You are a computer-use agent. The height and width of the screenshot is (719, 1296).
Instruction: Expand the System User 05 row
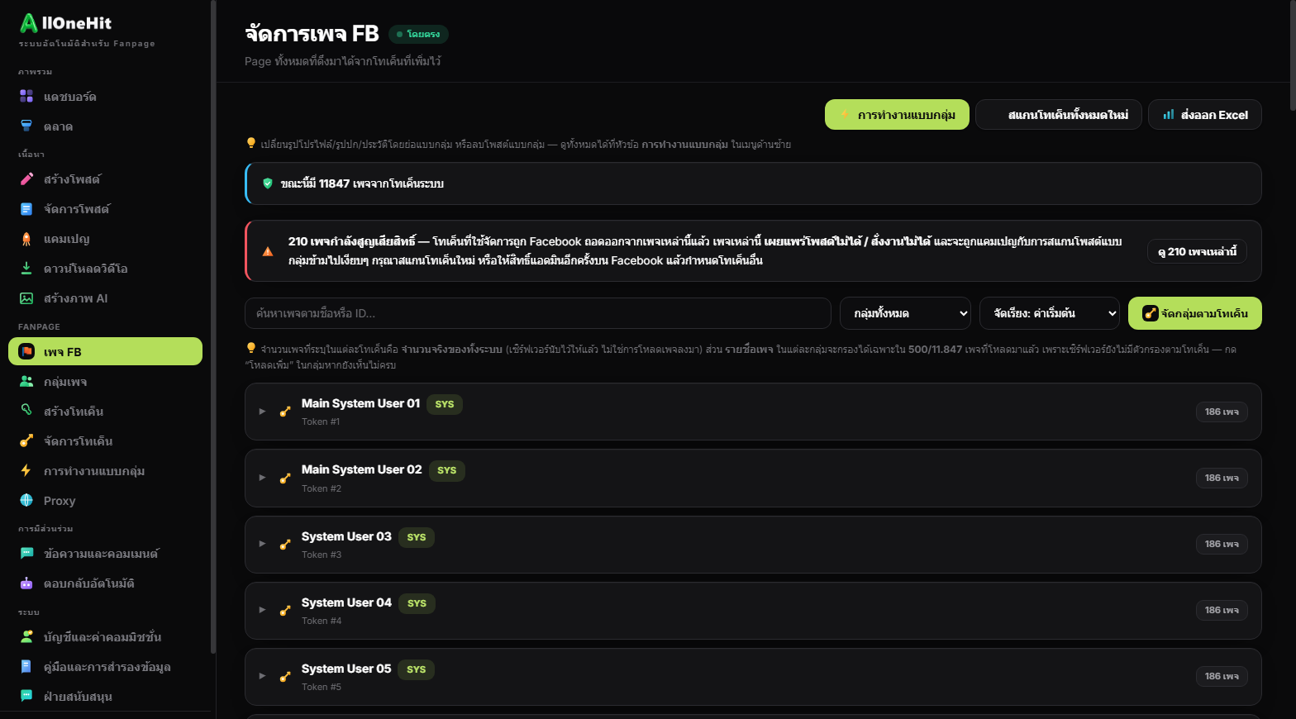pos(263,676)
